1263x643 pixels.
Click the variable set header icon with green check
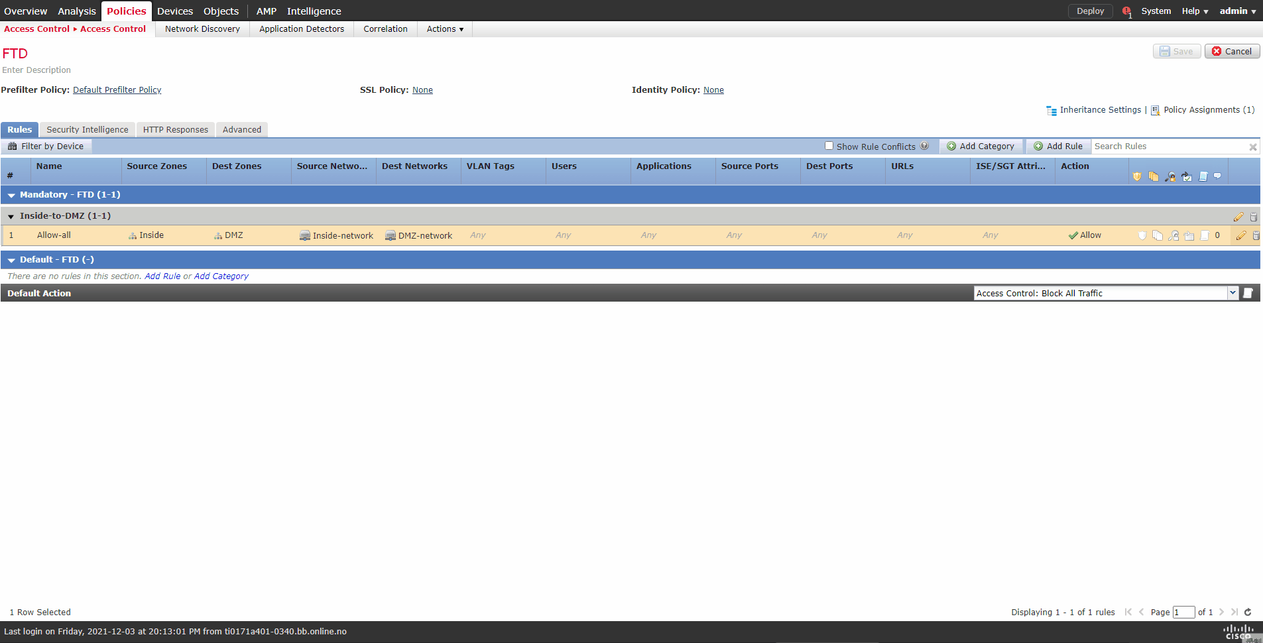click(x=1187, y=176)
